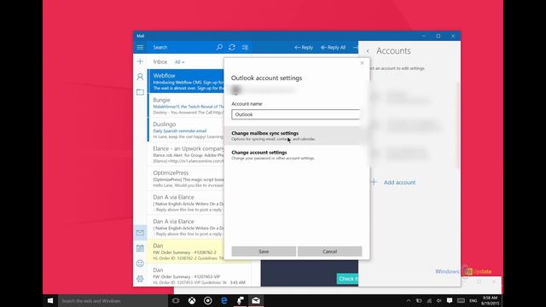
Task: Click the plus icon next to Add account
Action: [x=374, y=182]
